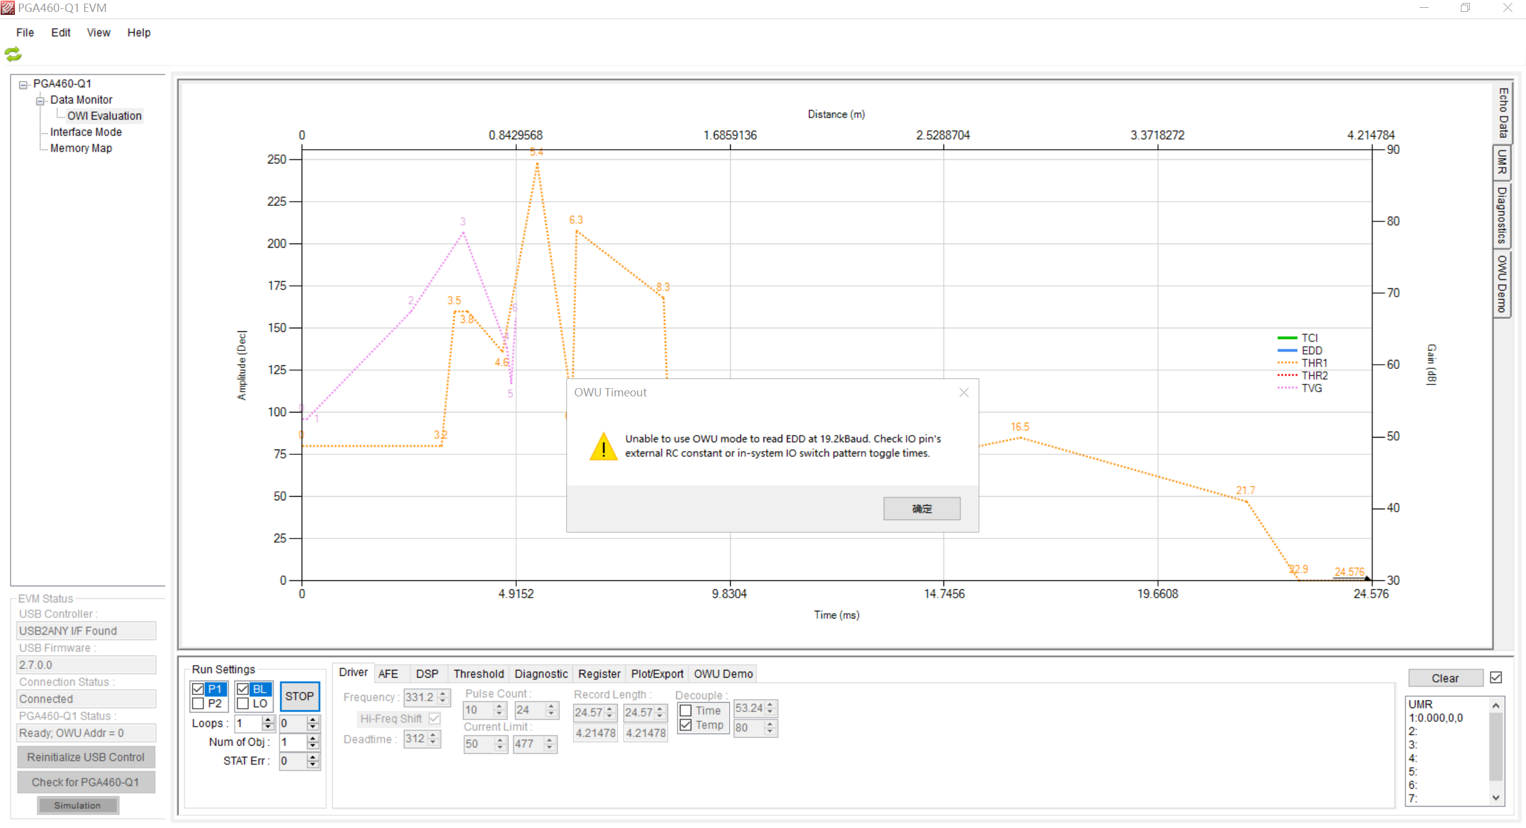The image size is (1526, 828).
Task: Click the Reinitialize USB Control button
Action: (x=86, y=757)
